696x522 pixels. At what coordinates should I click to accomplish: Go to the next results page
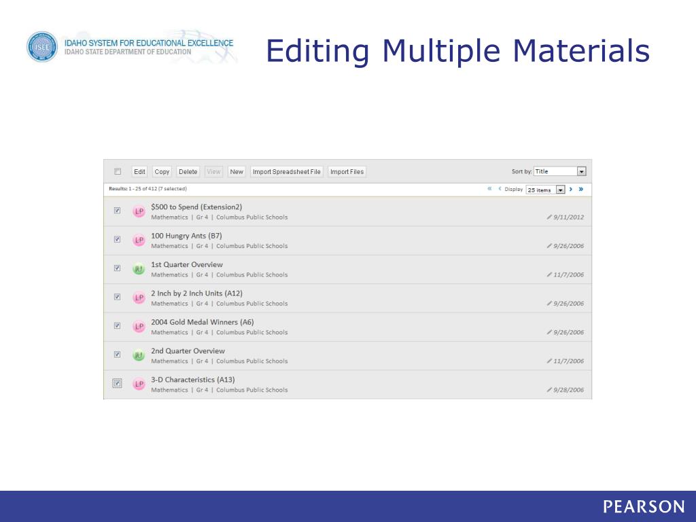[571, 189]
